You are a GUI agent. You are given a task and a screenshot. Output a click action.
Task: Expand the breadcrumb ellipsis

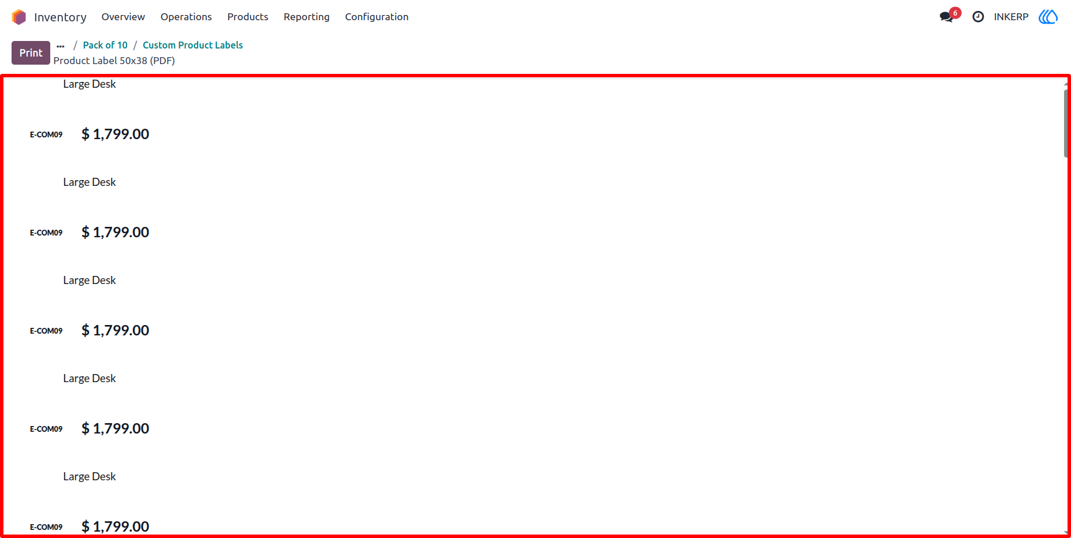point(61,46)
